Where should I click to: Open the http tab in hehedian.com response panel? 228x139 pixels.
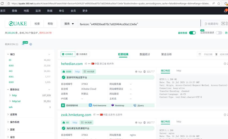[179, 71]
